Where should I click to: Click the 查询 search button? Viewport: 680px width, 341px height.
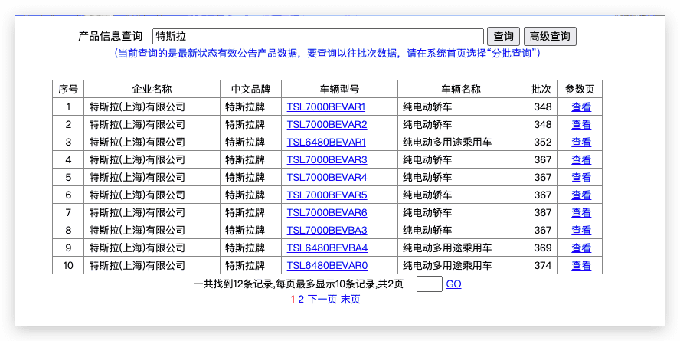pos(504,36)
